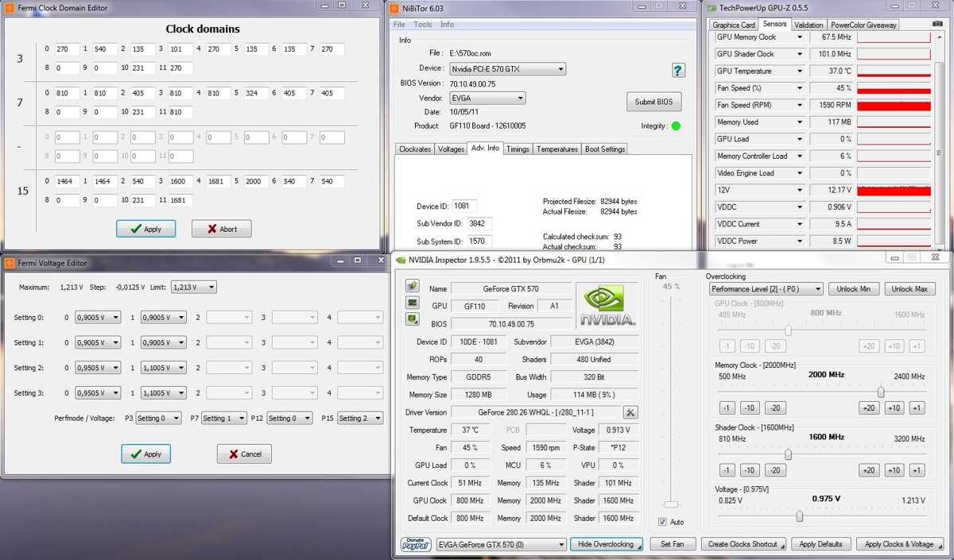Click the NiBiTor blue question mark help icon

pyautogui.click(x=678, y=71)
